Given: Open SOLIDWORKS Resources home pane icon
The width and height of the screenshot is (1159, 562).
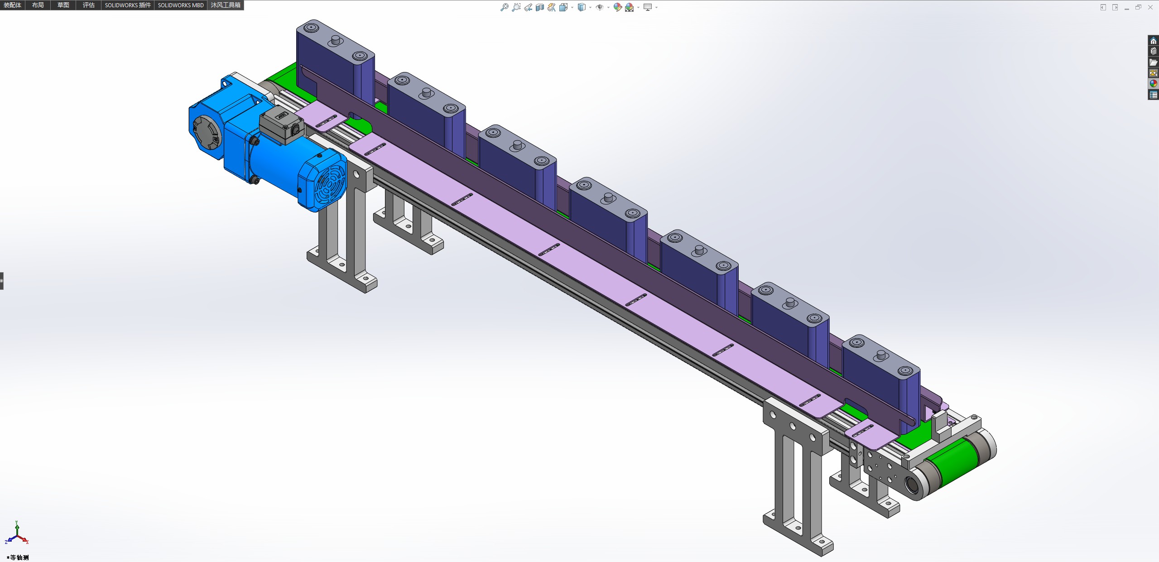Looking at the screenshot, I should (x=1153, y=41).
